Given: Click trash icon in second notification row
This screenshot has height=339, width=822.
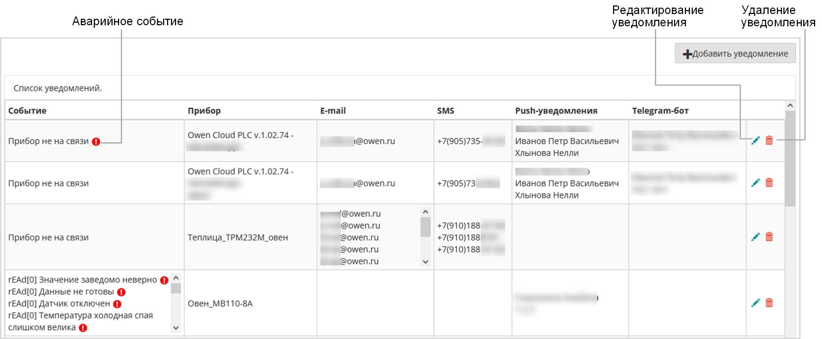Looking at the screenshot, I should (x=769, y=183).
